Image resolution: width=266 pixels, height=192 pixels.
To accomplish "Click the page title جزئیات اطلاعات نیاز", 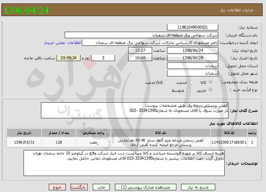I will (x=237, y=10).
